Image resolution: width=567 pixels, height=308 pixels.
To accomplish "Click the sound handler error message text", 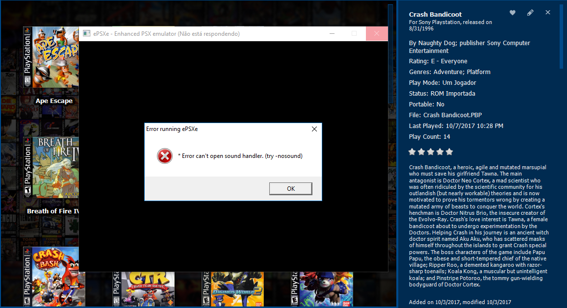I will pos(240,156).
